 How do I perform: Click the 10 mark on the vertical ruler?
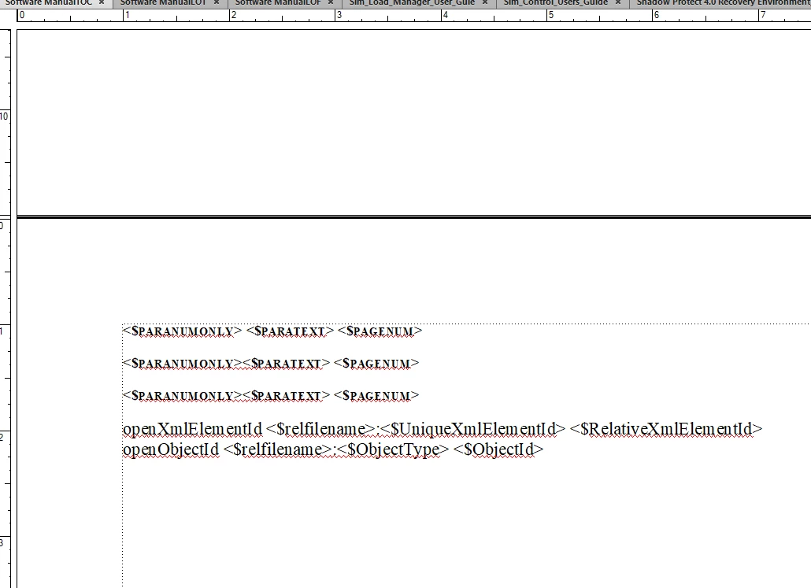click(x=4, y=116)
